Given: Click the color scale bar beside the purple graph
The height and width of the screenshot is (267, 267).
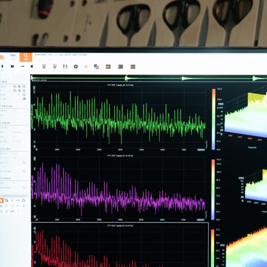Looking at the screenshot, I should point(213,190).
